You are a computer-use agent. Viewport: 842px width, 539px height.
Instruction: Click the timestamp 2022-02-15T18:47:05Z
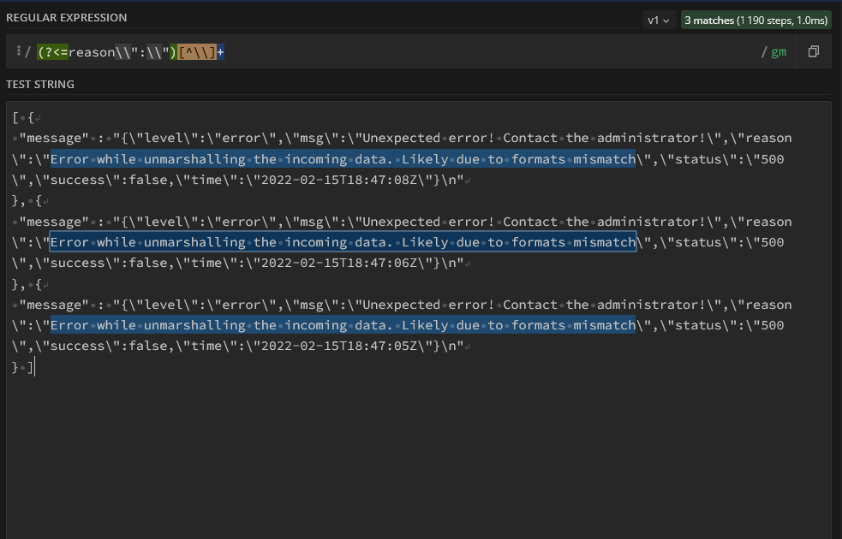point(339,346)
